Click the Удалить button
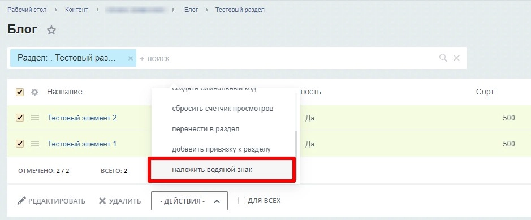Image resolution: width=531 pixels, height=220 pixels. tap(120, 201)
